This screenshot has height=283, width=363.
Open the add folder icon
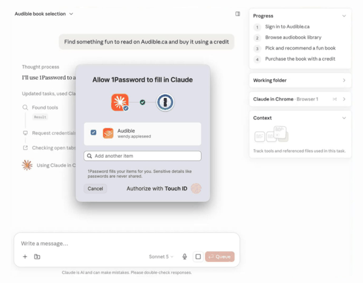pyautogui.click(x=37, y=256)
